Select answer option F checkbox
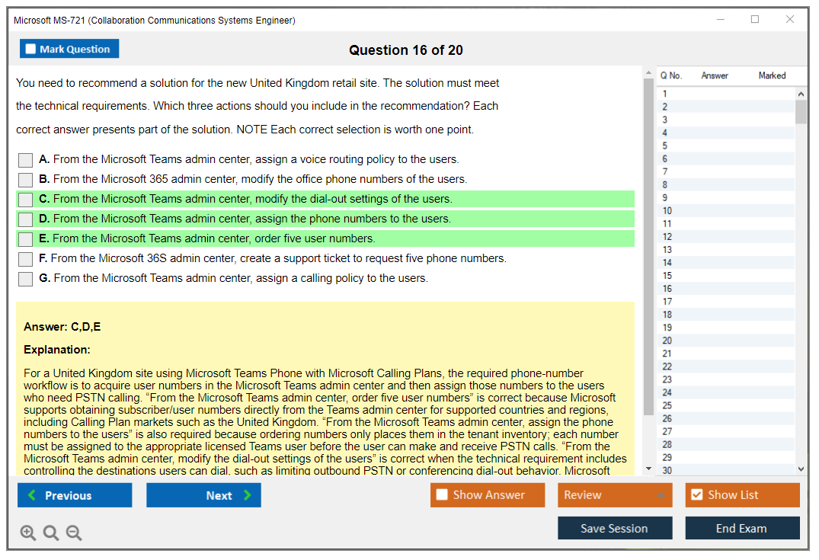819x560 pixels. [25, 259]
